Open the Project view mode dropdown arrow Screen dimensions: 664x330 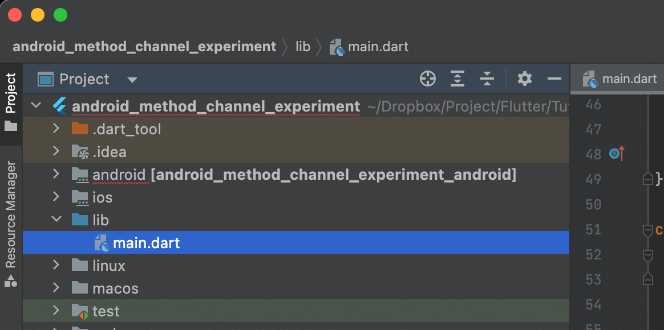tap(132, 79)
